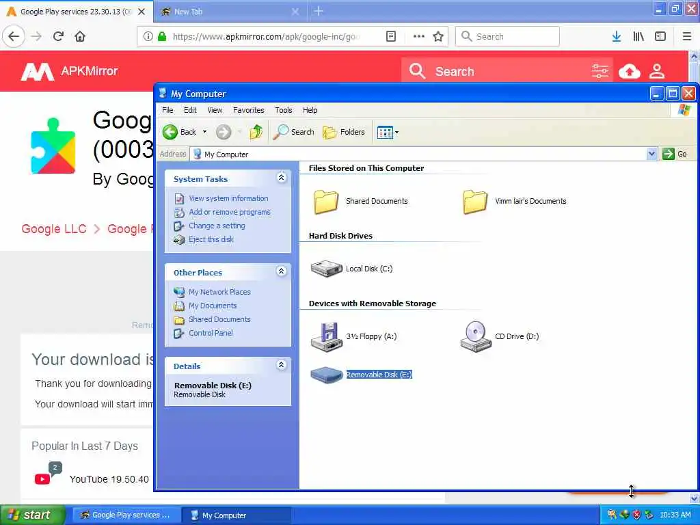The height and width of the screenshot is (525, 700).
Task: Open Firefox reader view icon
Action: pyautogui.click(x=390, y=36)
